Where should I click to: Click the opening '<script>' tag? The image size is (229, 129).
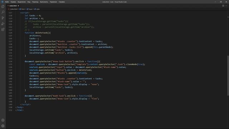(x=25, y=13)
